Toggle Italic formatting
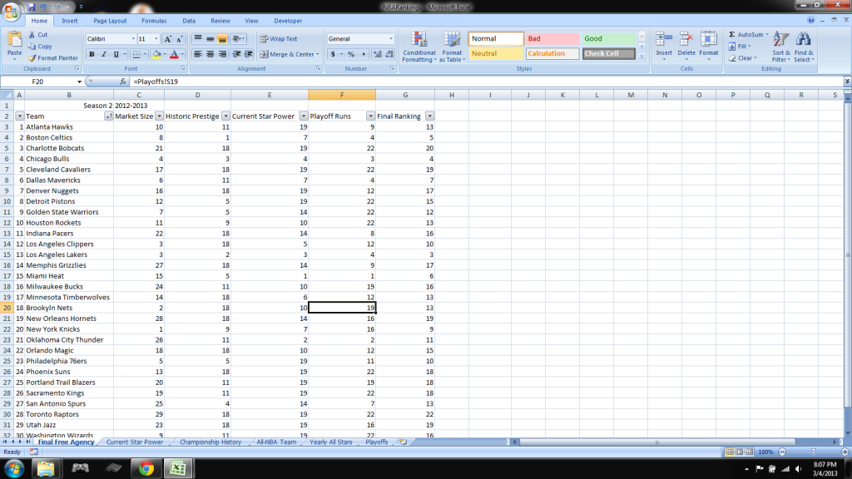The height and width of the screenshot is (479, 852). click(x=104, y=54)
